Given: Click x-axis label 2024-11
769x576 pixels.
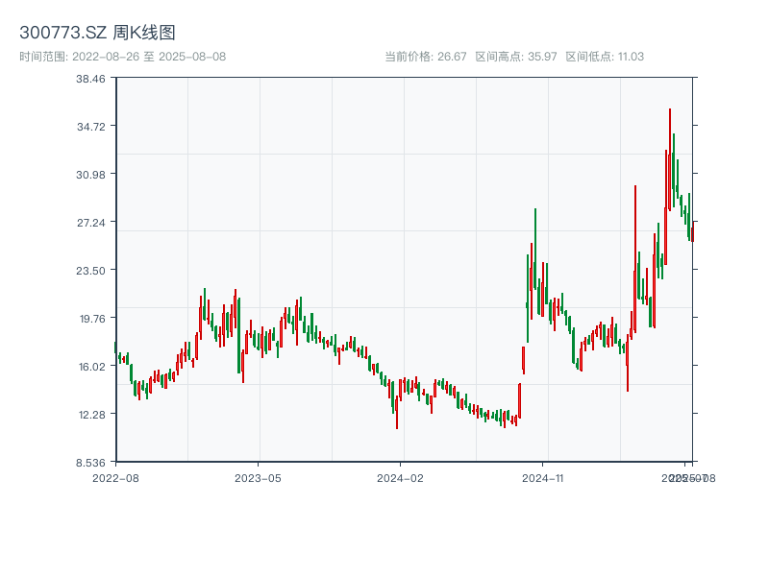Looking at the screenshot, I should click(x=542, y=478).
